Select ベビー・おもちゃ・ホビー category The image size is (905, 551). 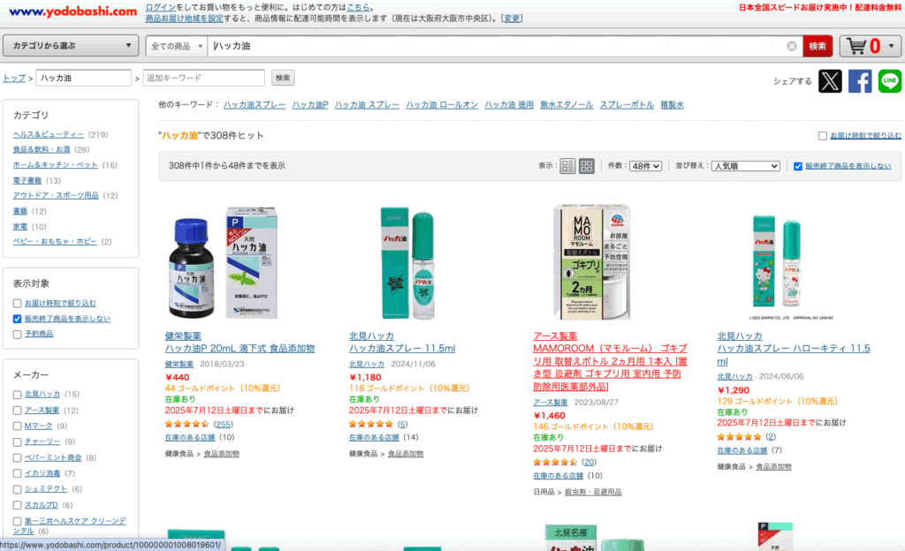(x=55, y=241)
